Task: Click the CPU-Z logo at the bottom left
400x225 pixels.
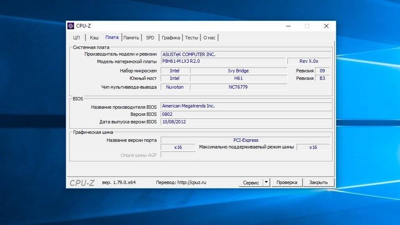Action: pyautogui.click(x=82, y=183)
